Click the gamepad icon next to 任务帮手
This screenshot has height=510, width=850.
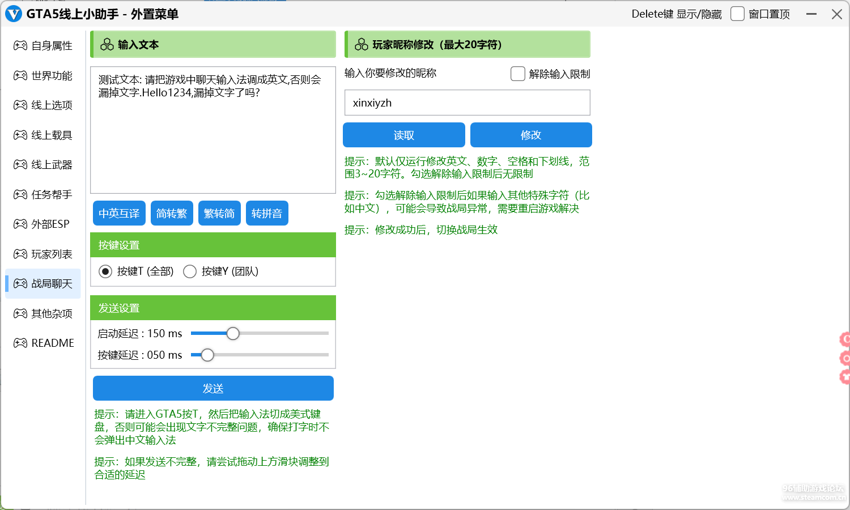tap(20, 194)
